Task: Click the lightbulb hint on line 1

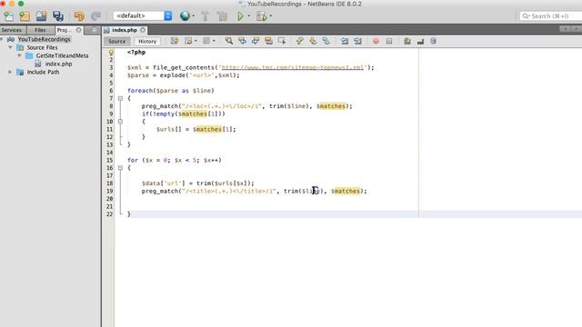Action: [111, 53]
